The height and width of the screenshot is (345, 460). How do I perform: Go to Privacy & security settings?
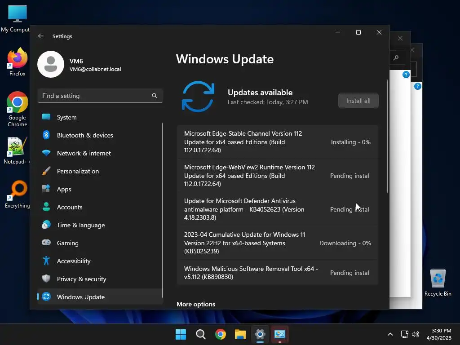pos(100,279)
